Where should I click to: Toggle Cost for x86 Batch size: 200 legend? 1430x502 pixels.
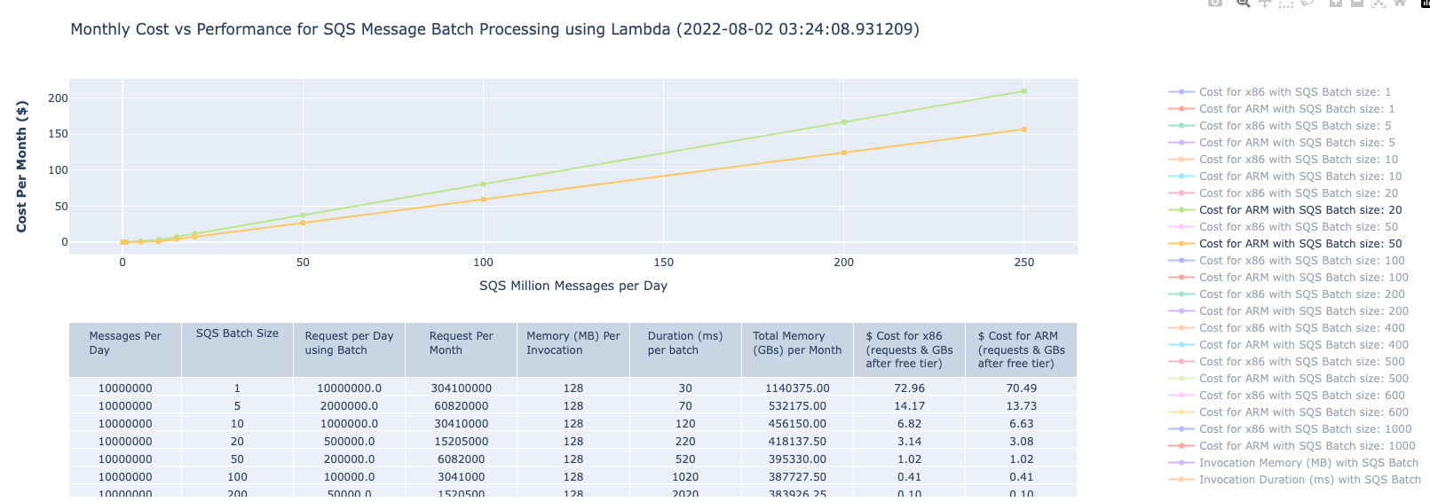pos(1287,294)
